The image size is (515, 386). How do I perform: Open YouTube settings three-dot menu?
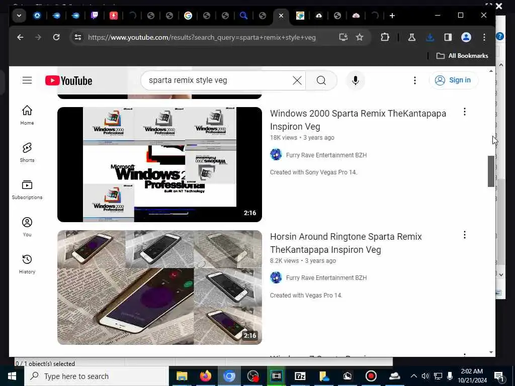(x=415, y=80)
